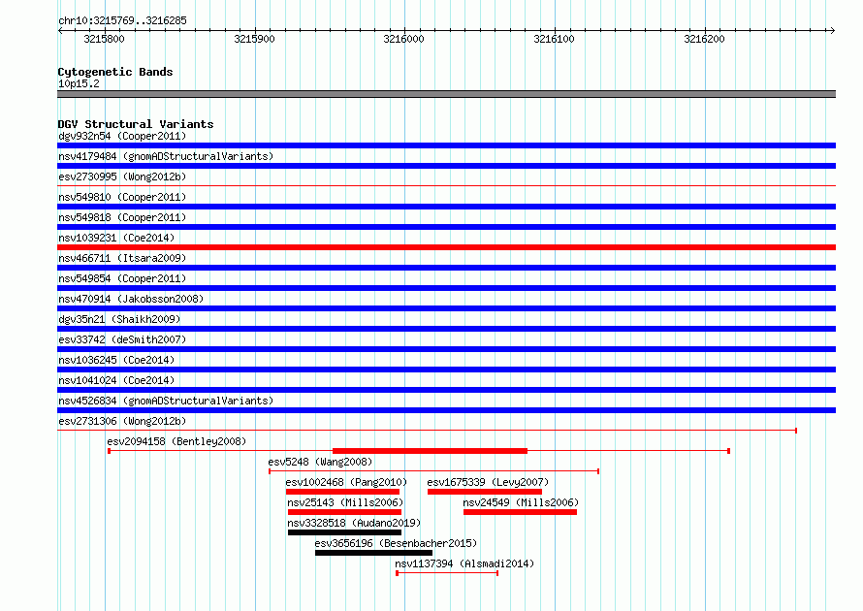Click the DGV Structural Variants track title
Viewport: 863px width, 611px height.
click(x=136, y=124)
